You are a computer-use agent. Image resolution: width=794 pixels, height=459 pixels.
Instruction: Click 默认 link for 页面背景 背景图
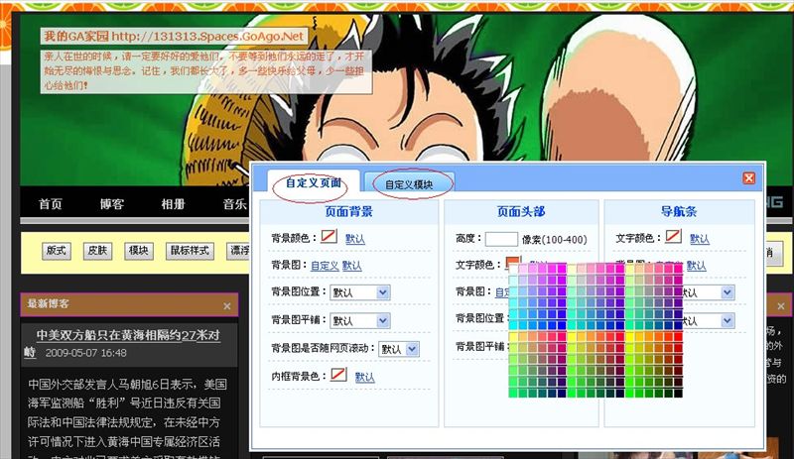(x=352, y=266)
